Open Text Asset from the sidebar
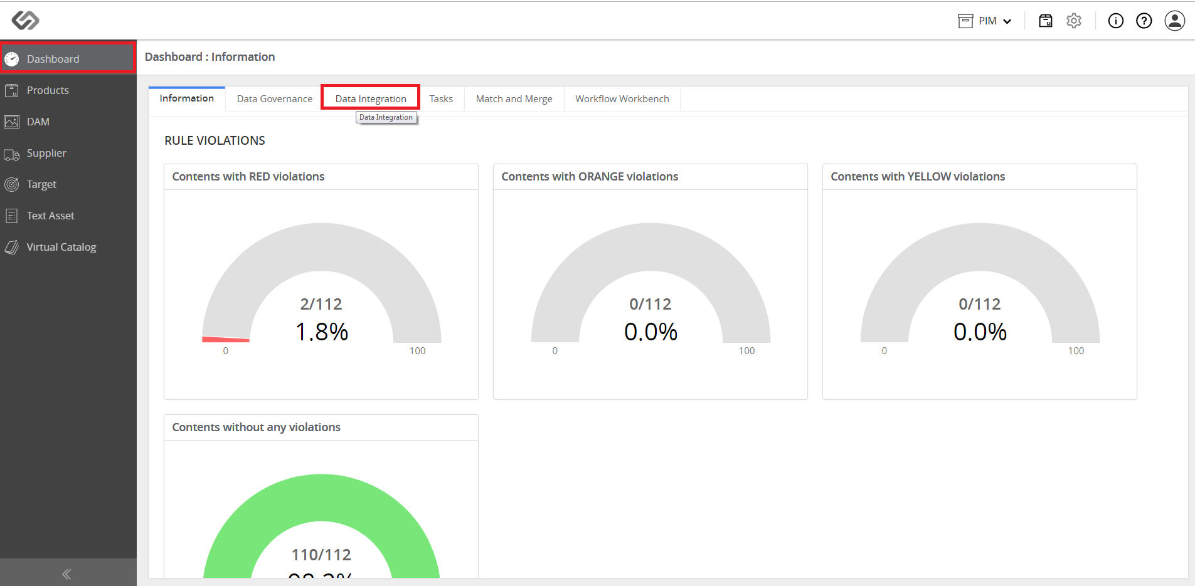 click(x=68, y=216)
